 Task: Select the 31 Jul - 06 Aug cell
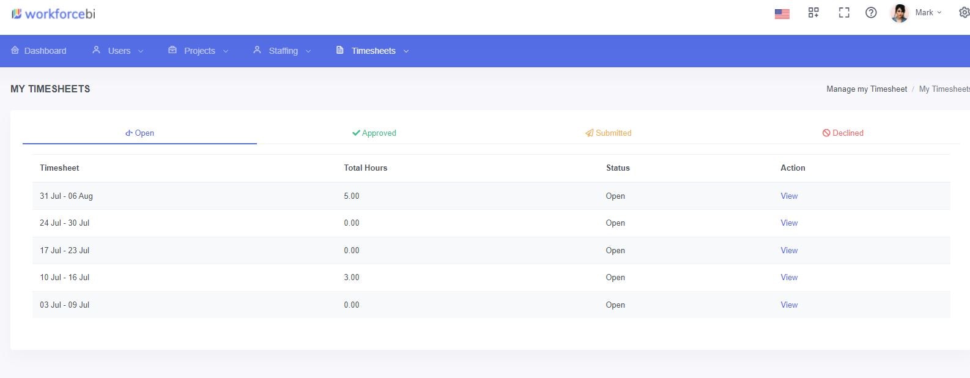coord(66,196)
